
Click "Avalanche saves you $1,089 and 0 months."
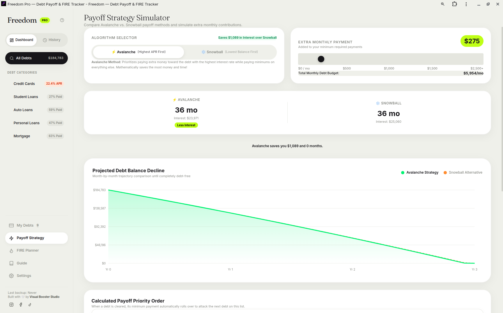tap(287, 146)
